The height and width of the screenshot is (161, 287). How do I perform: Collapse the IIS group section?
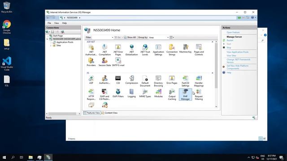coord(212,73)
